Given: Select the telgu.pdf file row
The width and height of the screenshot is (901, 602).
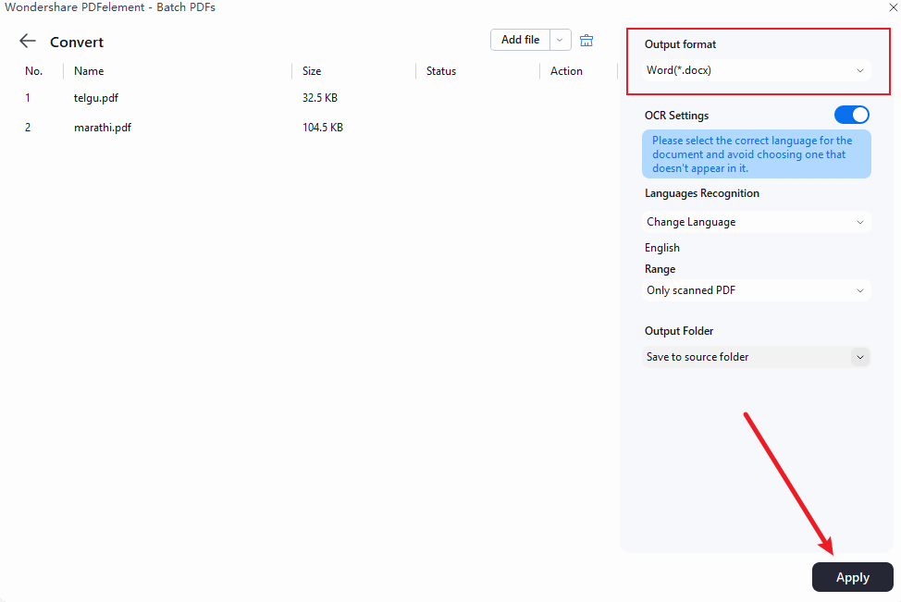Looking at the screenshot, I should (310, 98).
